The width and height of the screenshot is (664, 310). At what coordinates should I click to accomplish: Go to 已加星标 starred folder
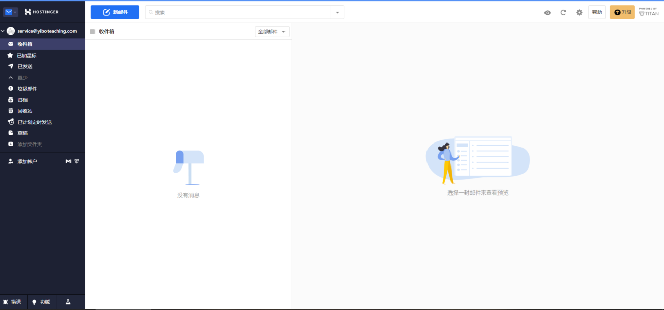pos(27,55)
